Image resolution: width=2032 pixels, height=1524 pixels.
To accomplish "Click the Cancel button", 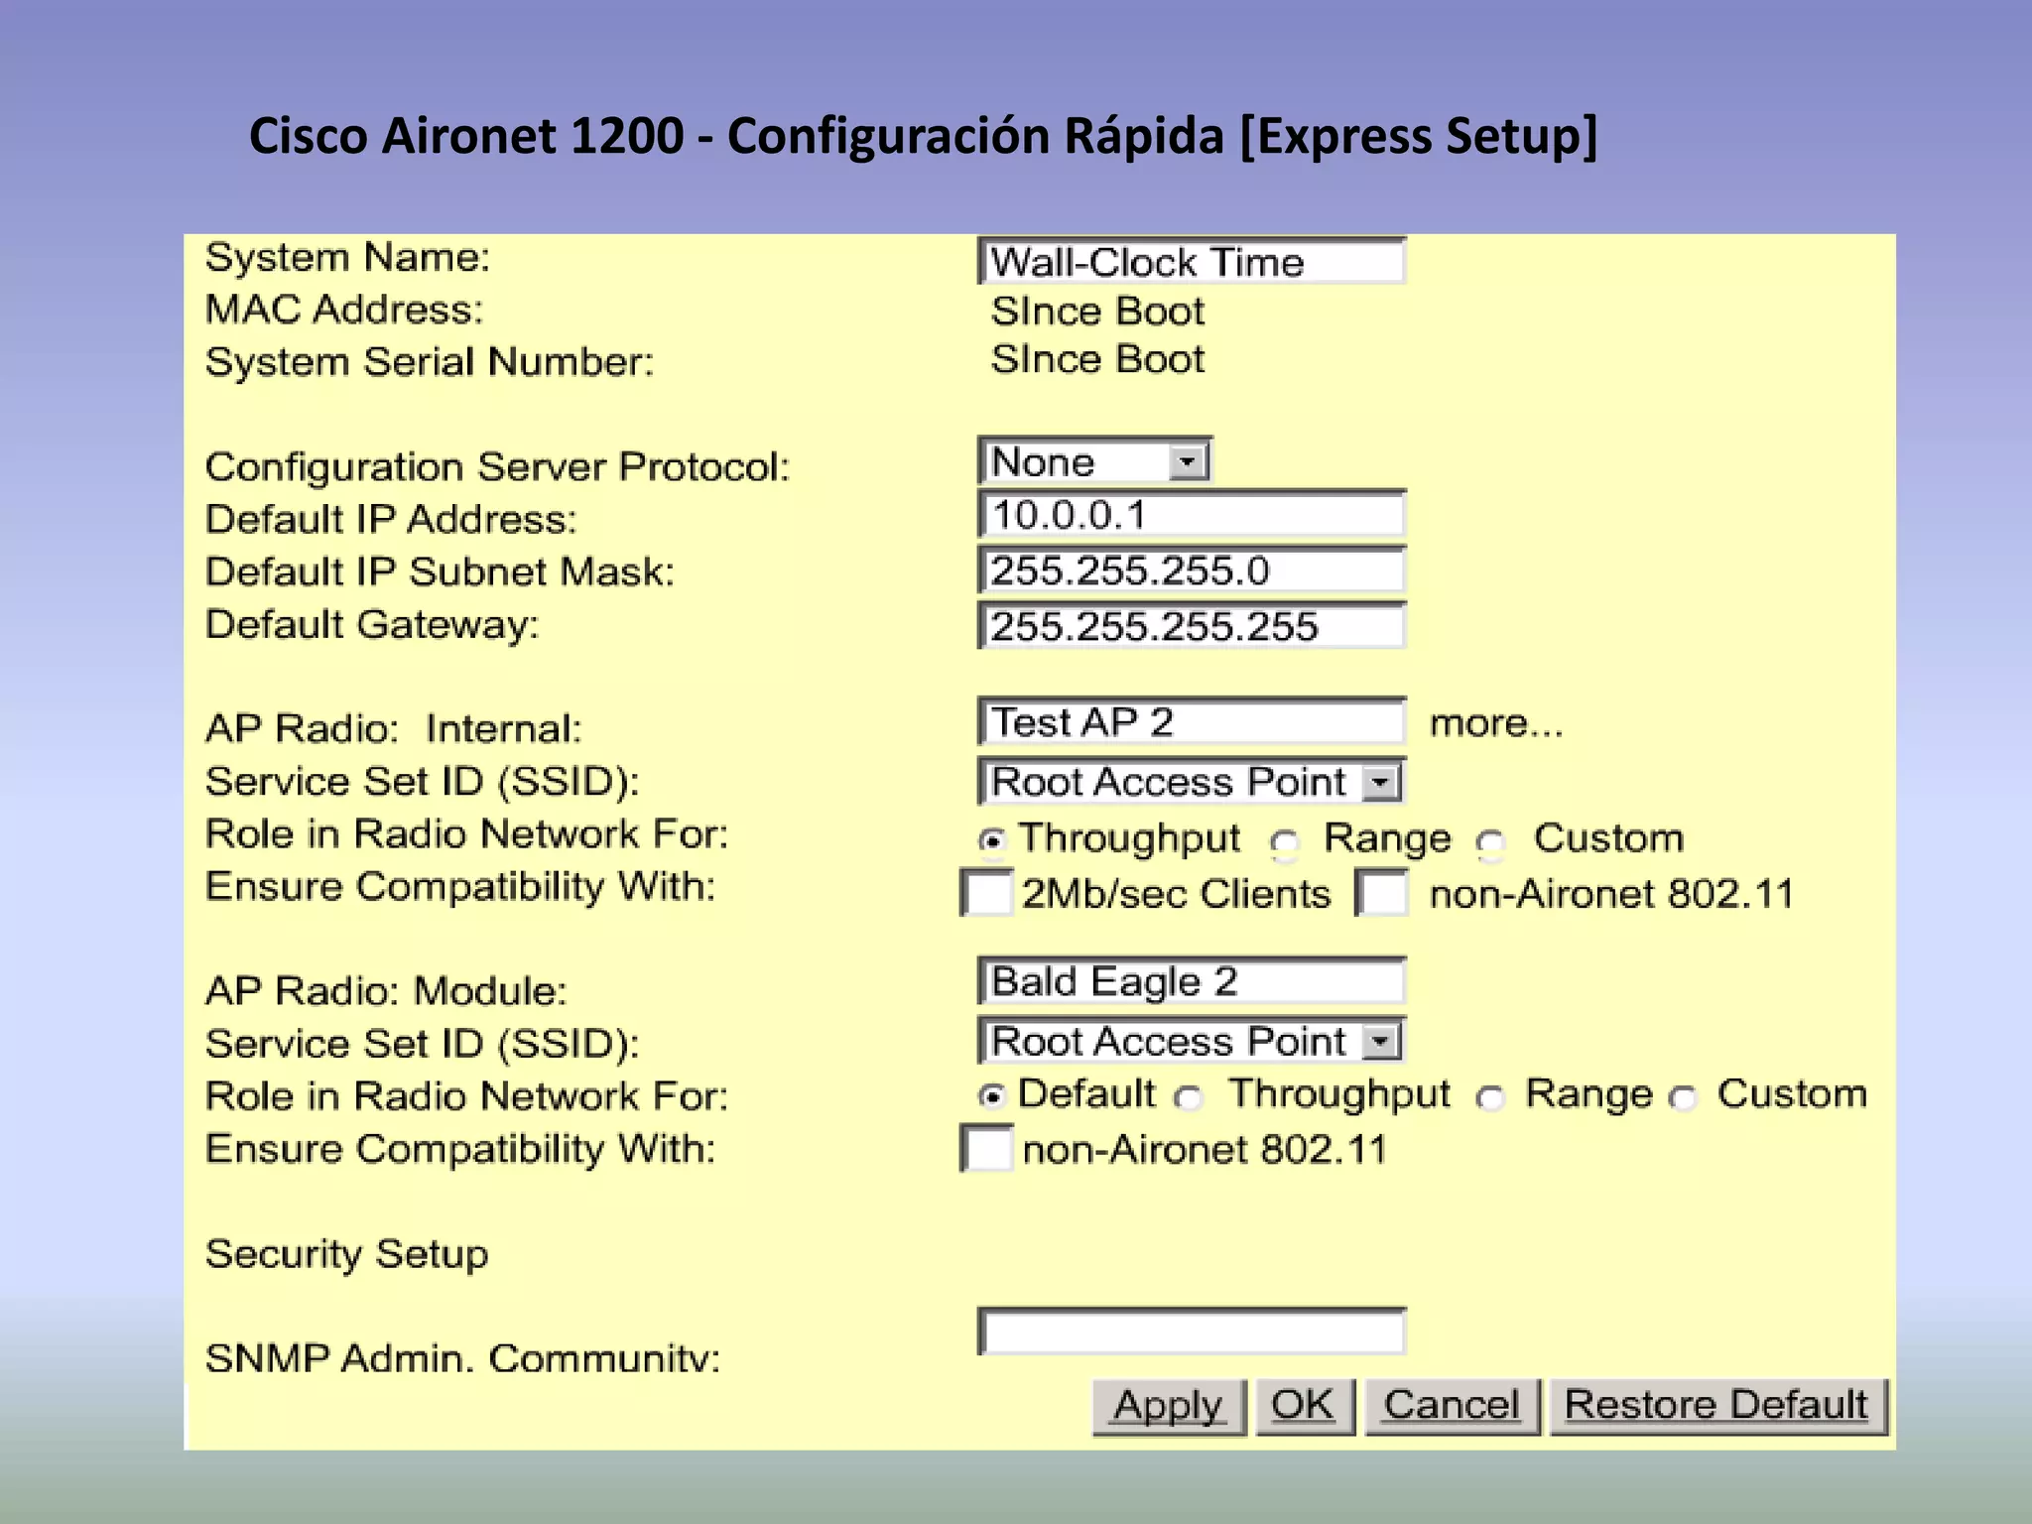I will click(x=1453, y=1406).
